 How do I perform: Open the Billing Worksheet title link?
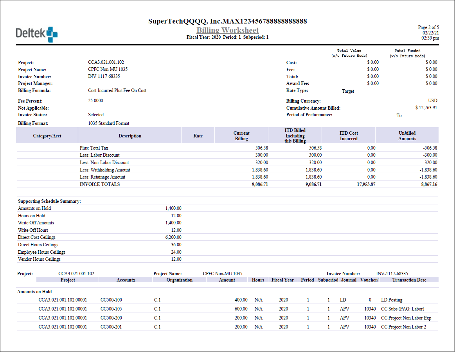[x=227, y=30]
